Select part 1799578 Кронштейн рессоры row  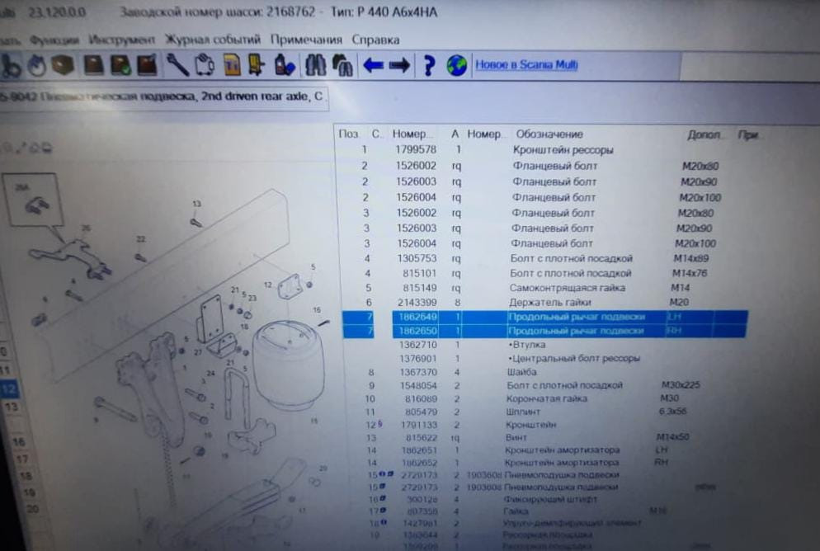pos(544,150)
